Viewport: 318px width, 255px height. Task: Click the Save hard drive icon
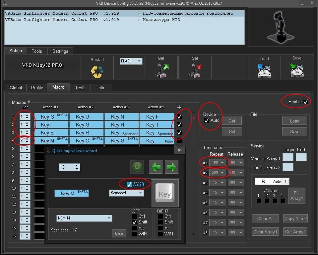point(297,70)
